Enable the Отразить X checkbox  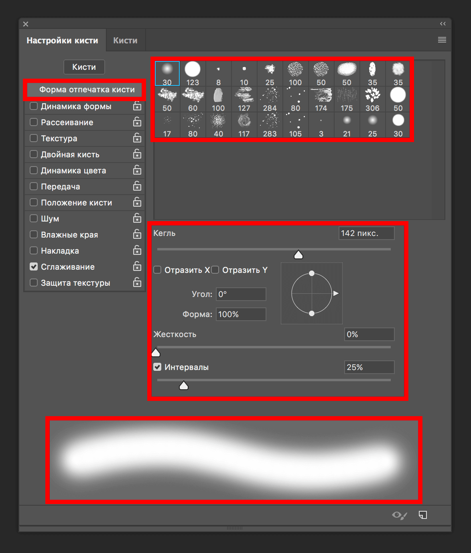[157, 270]
